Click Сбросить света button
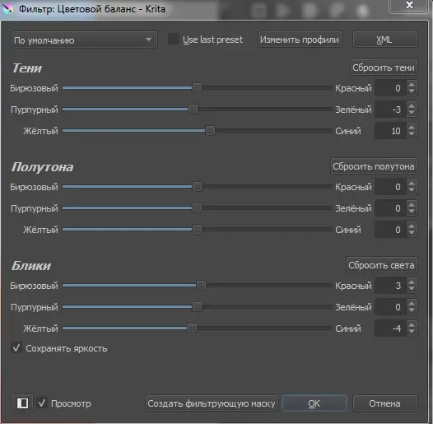This screenshot has height=424, width=433. point(382,265)
